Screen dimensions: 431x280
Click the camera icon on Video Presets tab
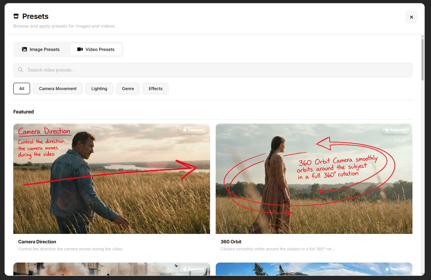pos(79,49)
